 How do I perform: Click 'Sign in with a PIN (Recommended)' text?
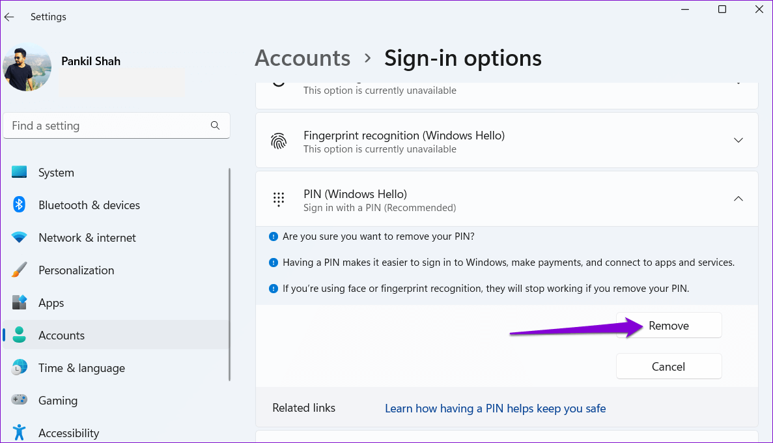[x=380, y=208]
